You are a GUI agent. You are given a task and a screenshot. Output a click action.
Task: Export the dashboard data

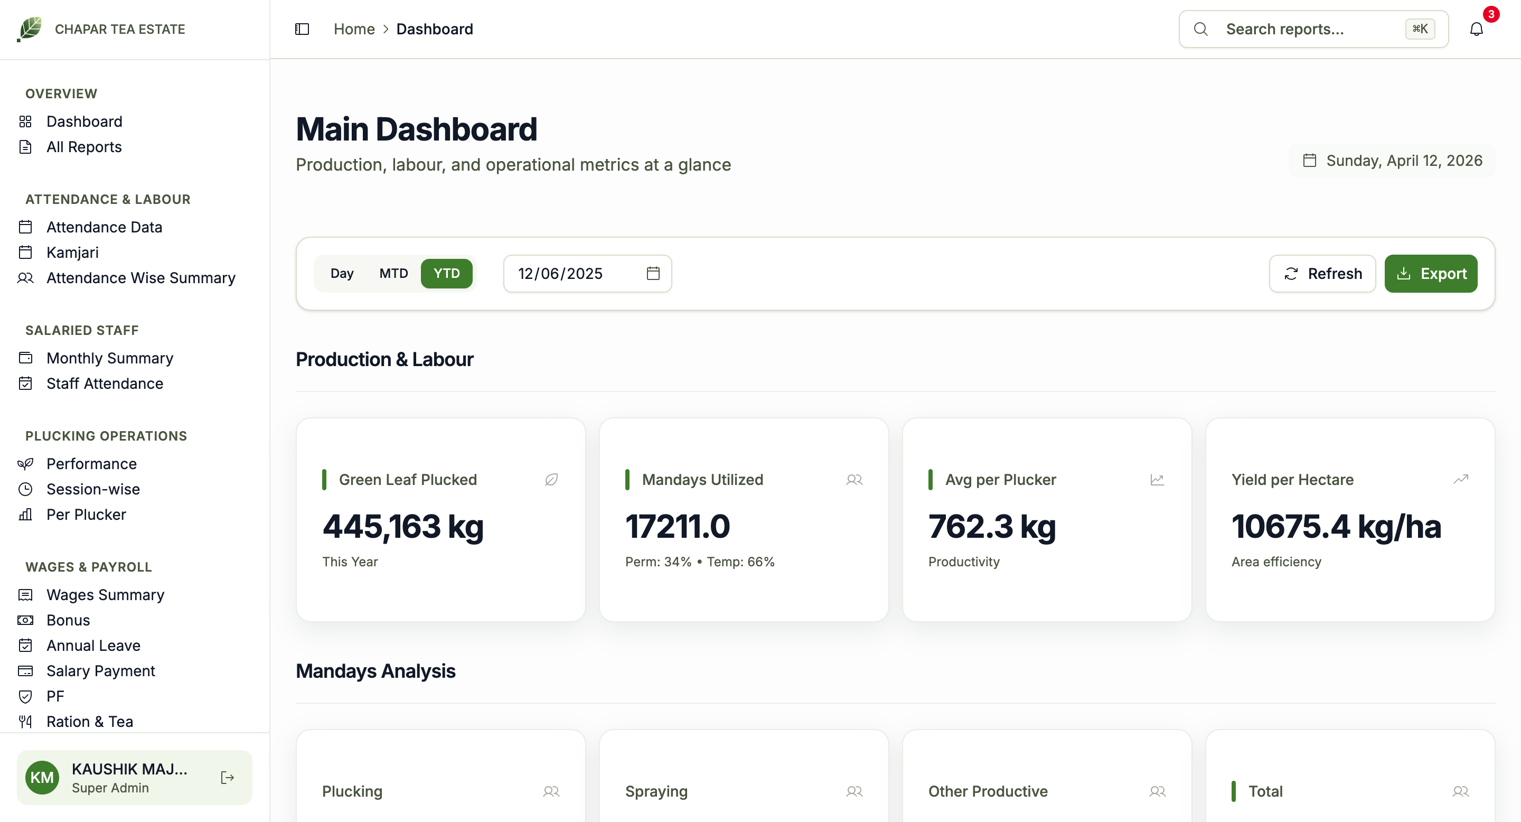(1431, 273)
